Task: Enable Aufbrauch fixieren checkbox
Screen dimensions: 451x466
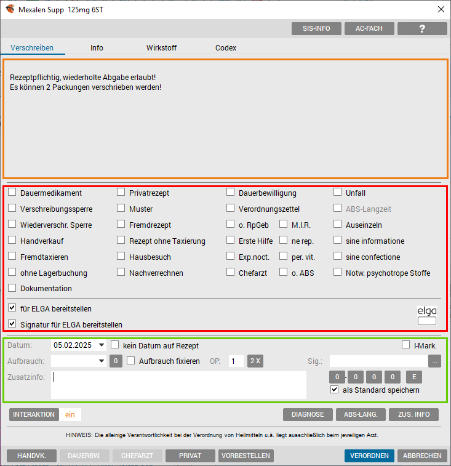Action: click(x=130, y=361)
